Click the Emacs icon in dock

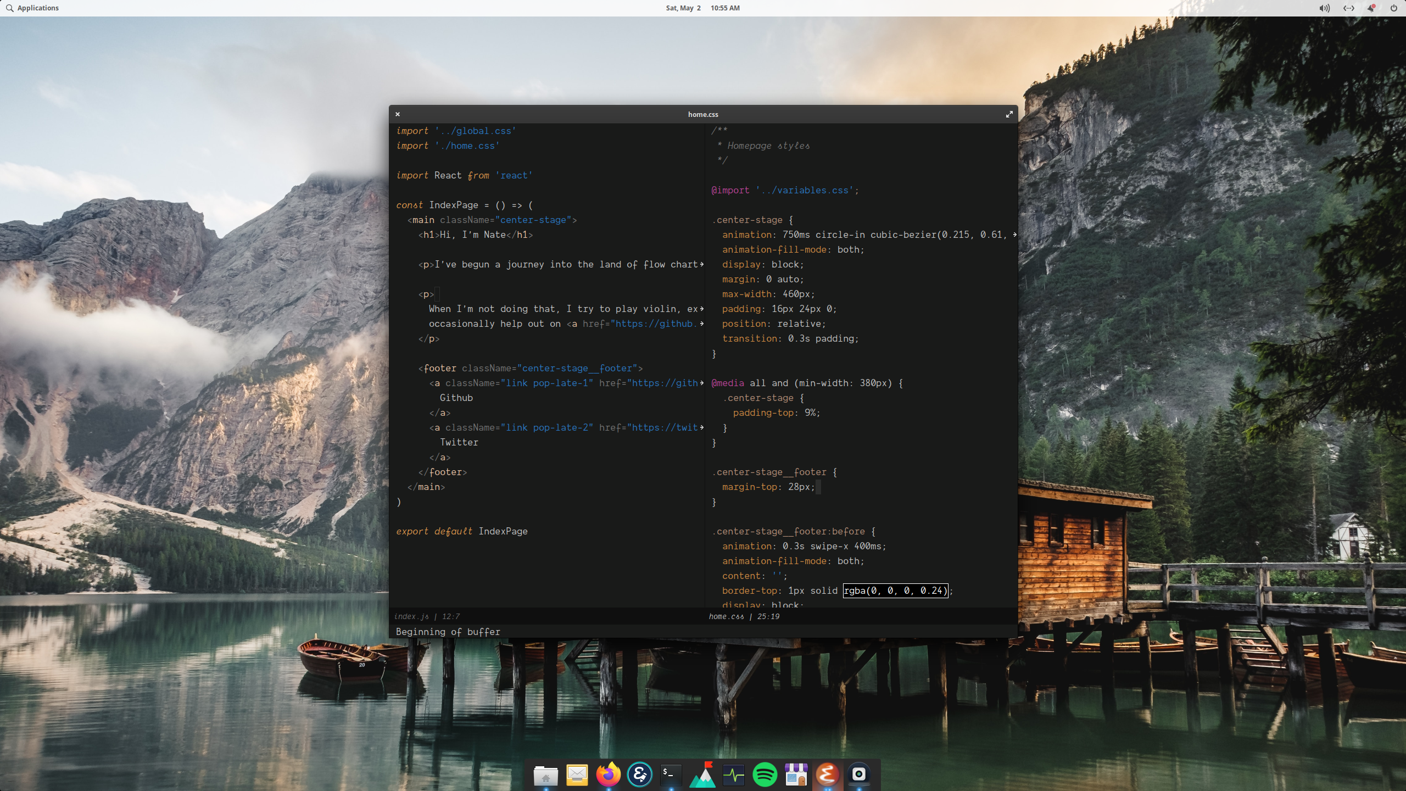tap(827, 775)
